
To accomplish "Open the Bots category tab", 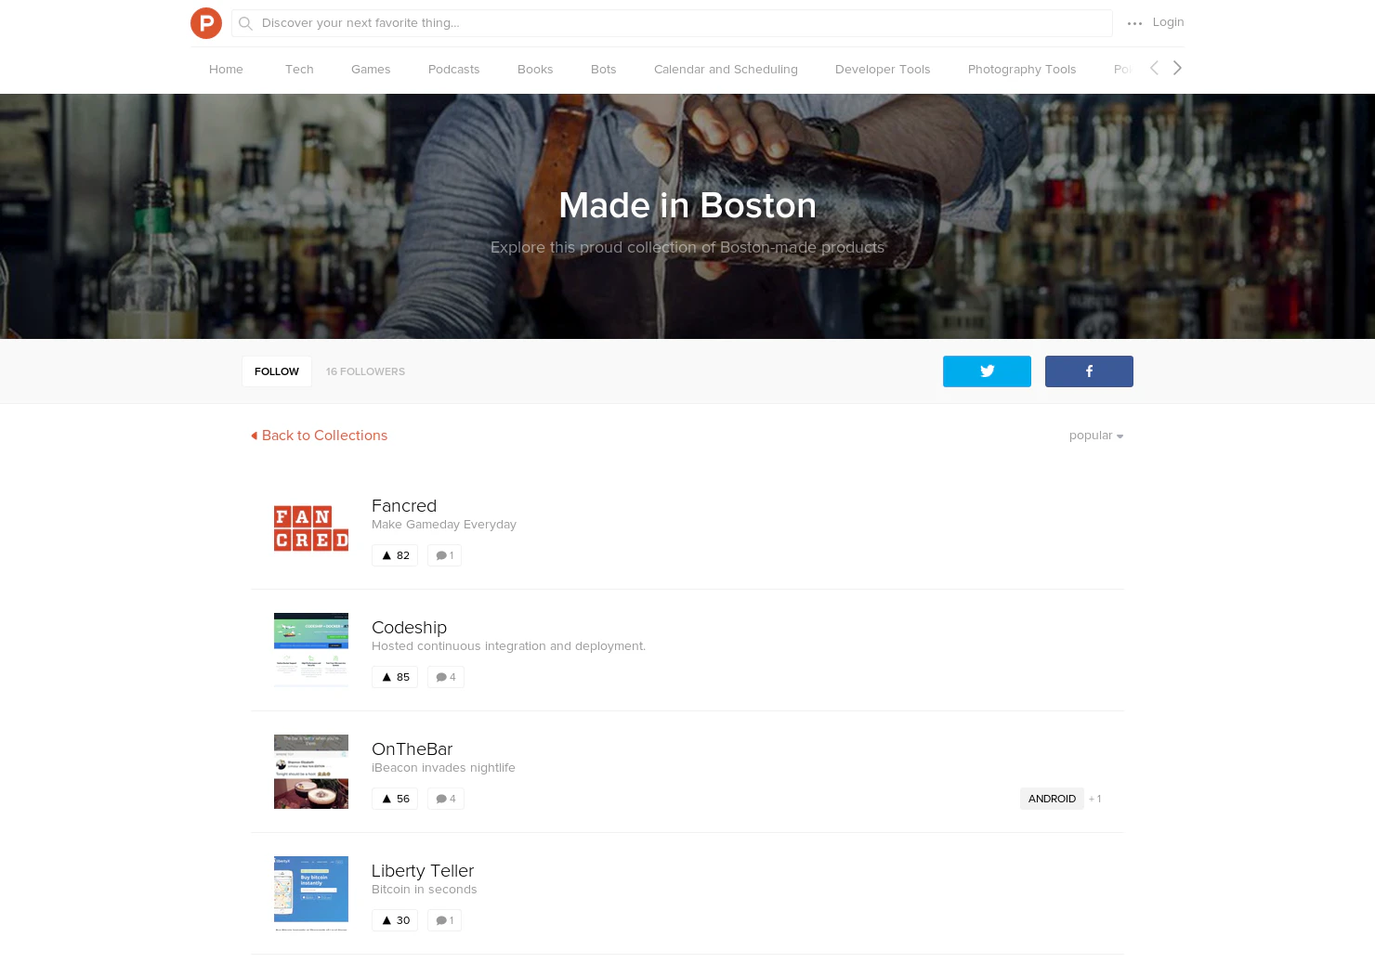I will click(x=604, y=70).
